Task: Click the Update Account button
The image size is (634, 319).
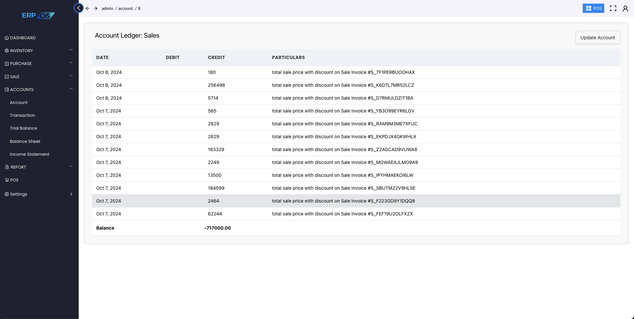Action: tap(598, 38)
